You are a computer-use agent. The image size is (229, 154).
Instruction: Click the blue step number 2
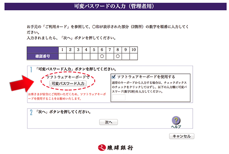[31, 113]
